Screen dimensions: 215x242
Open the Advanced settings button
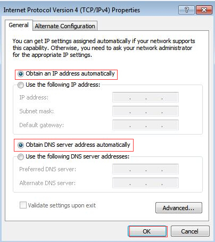coord(179,208)
